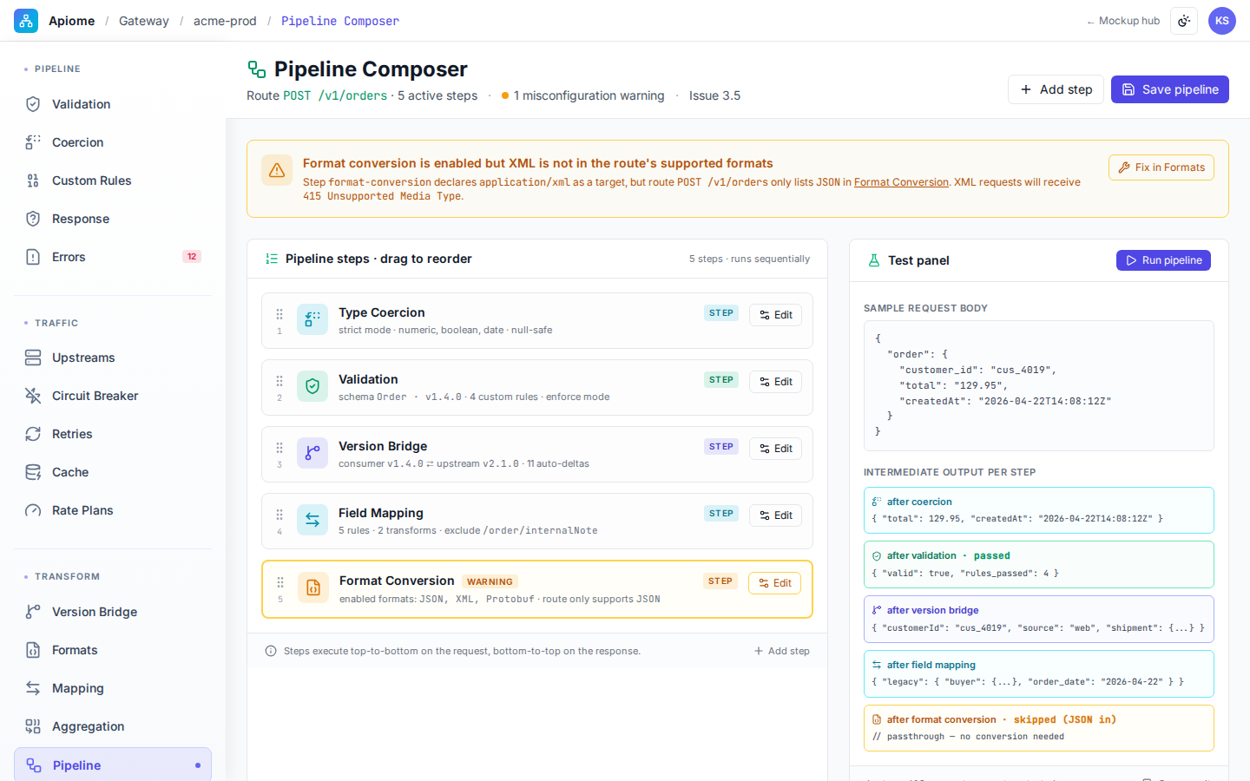The width and height of the screenshot is (1250, 781).
Task: Open Version Bridge under Transform
Action: 113,612
